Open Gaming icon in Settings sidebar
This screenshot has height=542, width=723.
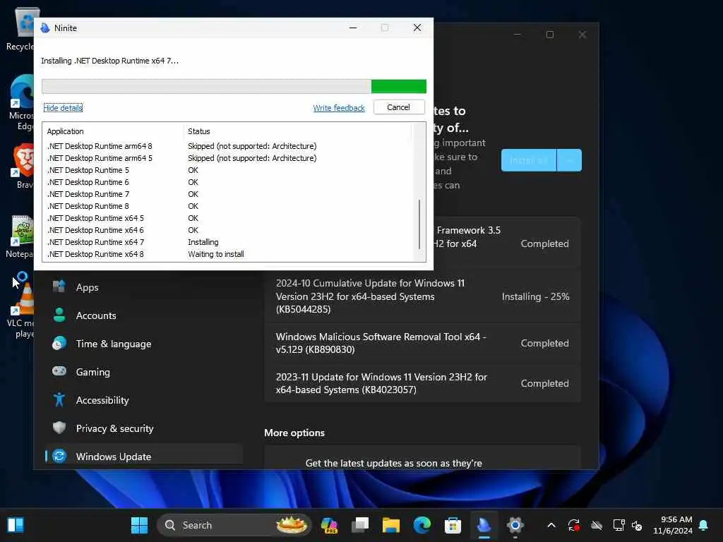click(59, 371)
